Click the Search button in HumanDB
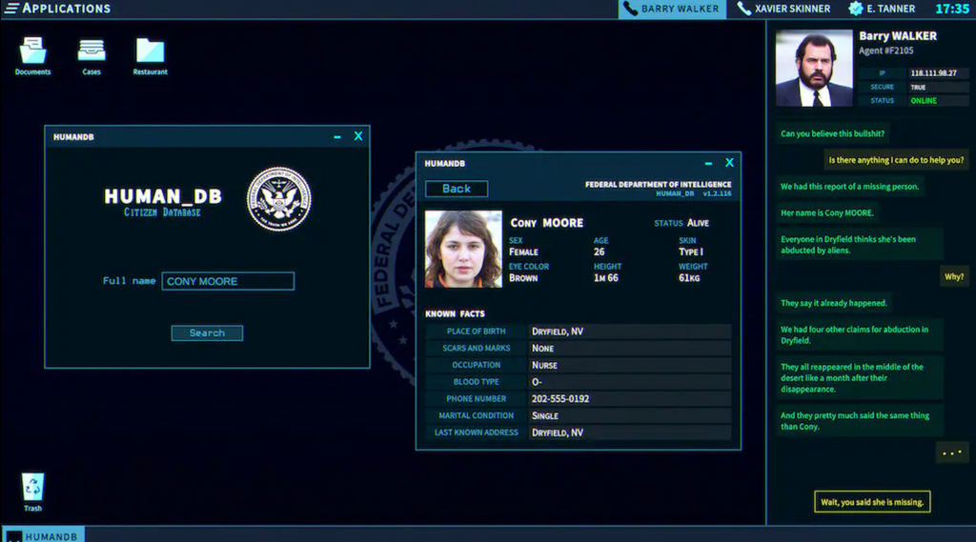This screenshot has height=542, width=976. point(207,333)
